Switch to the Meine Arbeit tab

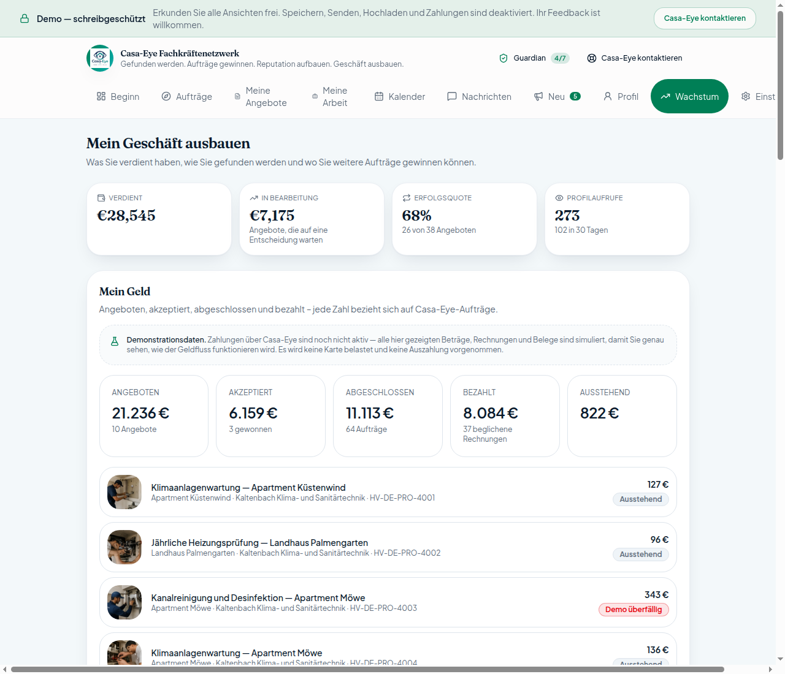pyautogui.click(x=330, y=96)
